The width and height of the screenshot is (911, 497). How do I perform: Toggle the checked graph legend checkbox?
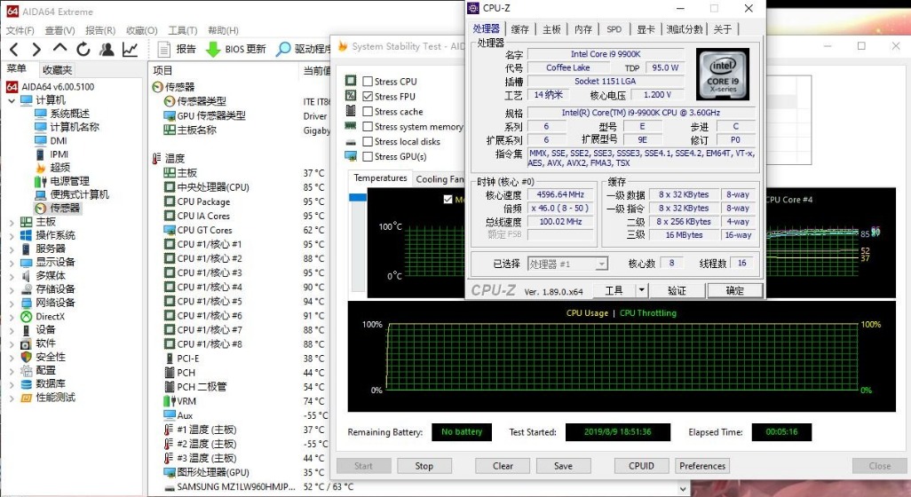tap(448, 199)
